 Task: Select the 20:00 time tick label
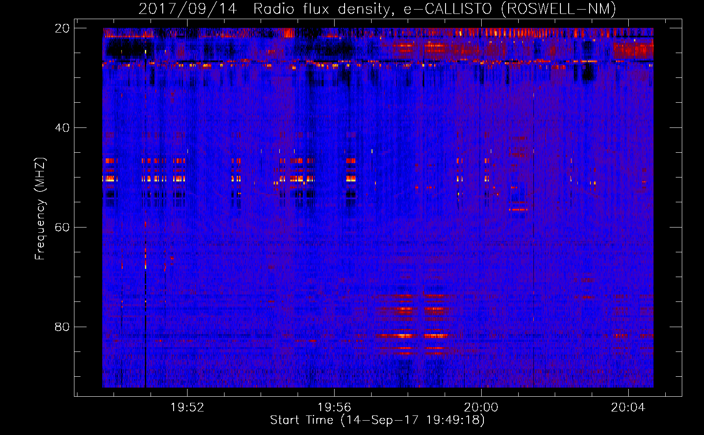point(481,408)
